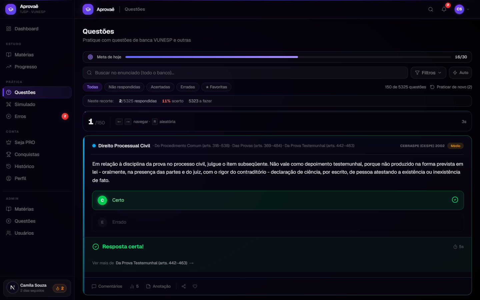Click the Auto lightning button
Image resolution: width=480 pixels, height=300 pixels.
(x=460, y=73)
